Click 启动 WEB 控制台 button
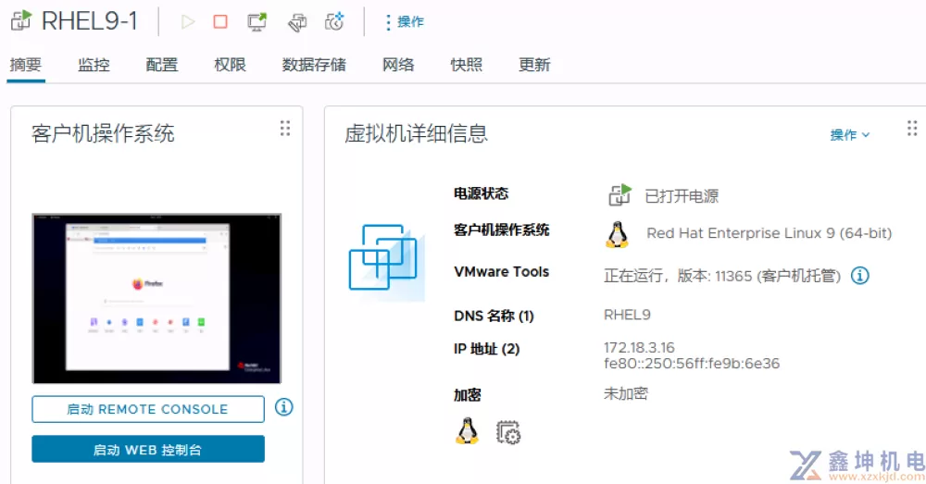 click(x=148, y=449)
